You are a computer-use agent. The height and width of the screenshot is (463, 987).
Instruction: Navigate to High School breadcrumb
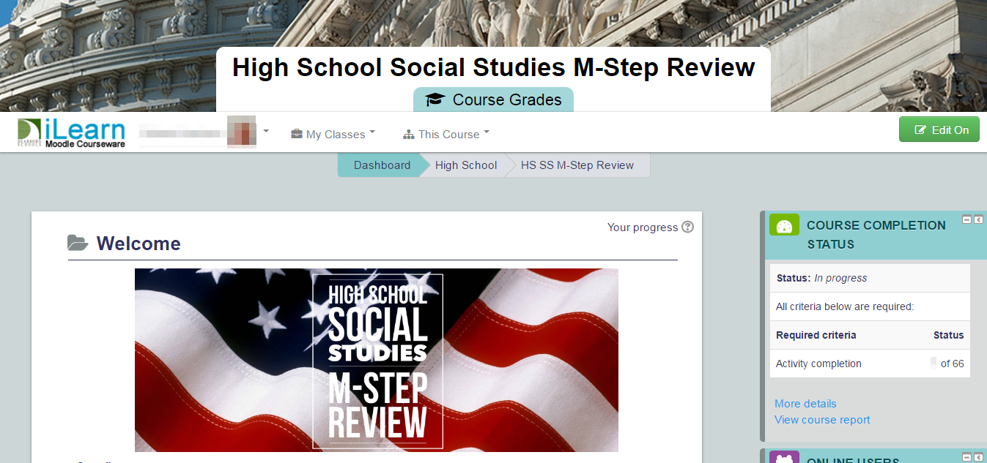pyautogui.click(x=466, y=165)
